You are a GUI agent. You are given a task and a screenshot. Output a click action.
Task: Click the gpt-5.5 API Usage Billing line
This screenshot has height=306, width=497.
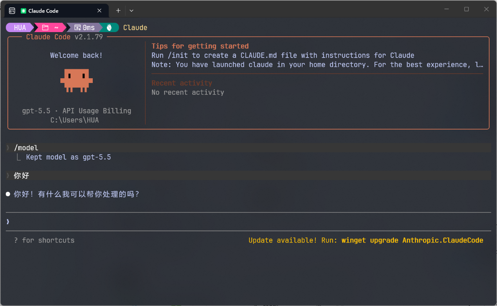point(77,111)
